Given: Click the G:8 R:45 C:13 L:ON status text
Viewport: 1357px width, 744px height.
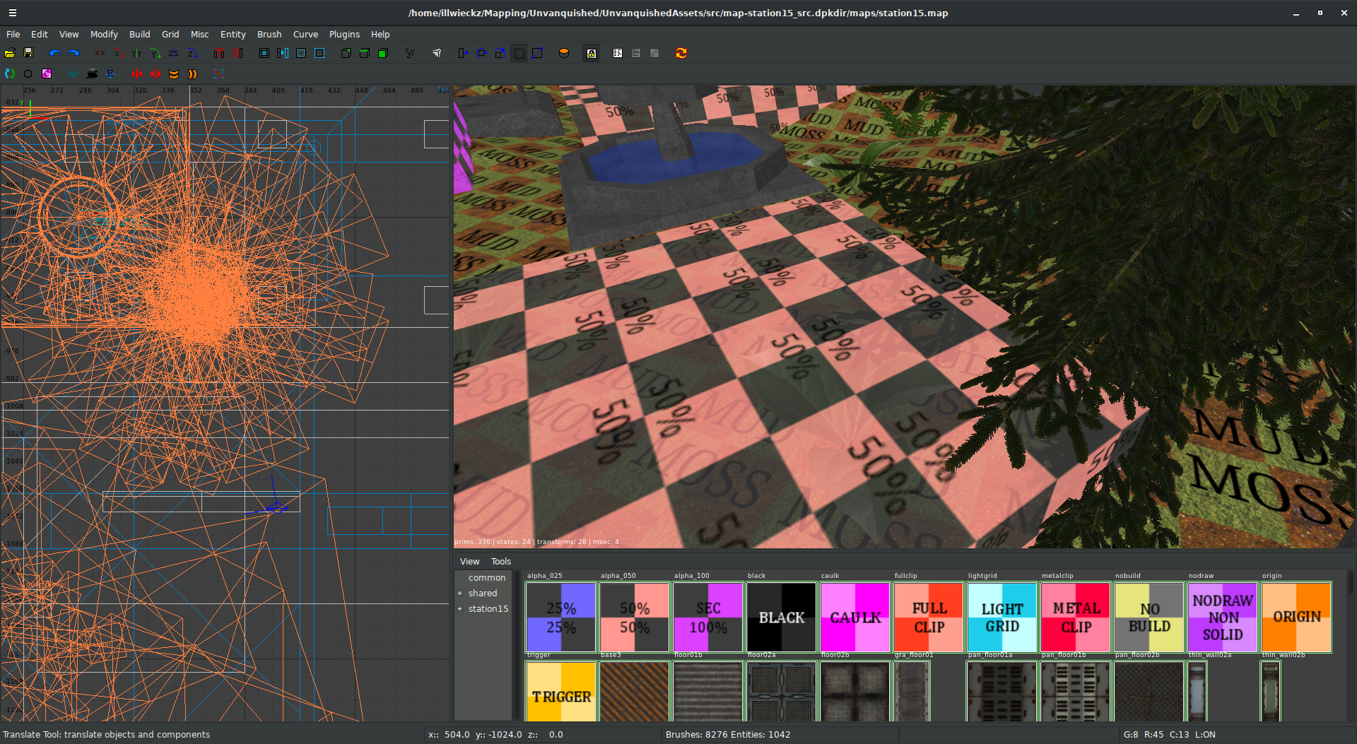Looking at the screenshot, I should (x=1169, y=735).
